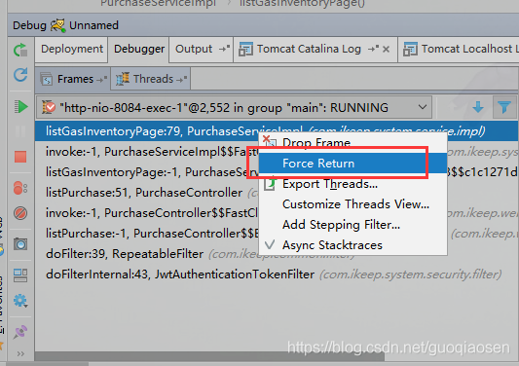
Task: Click Restore Layout icon
Action: pyautogui.click(x=20, y=275)
